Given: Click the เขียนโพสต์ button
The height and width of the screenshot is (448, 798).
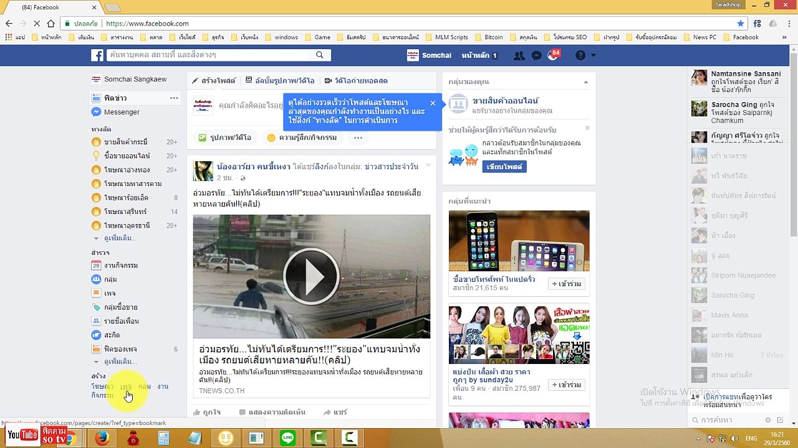Looking at the screenshot, I should (504, 167).
